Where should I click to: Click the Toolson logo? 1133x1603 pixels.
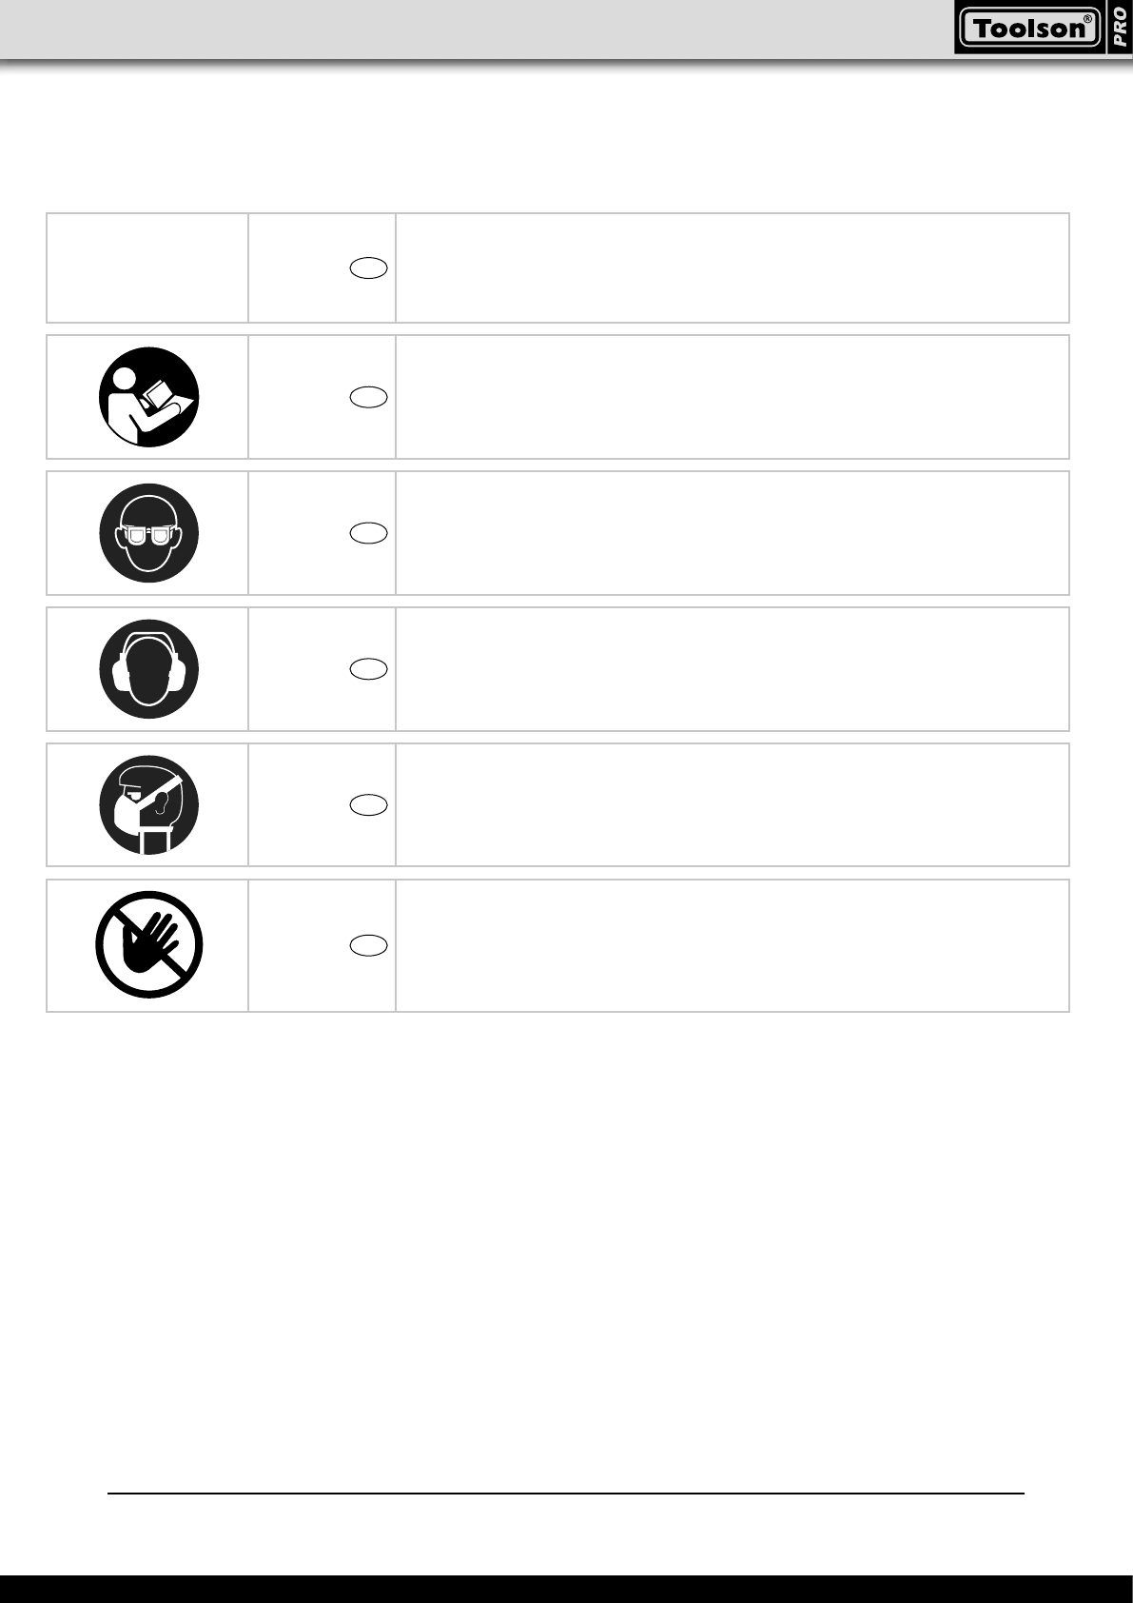click(1029, 29)
